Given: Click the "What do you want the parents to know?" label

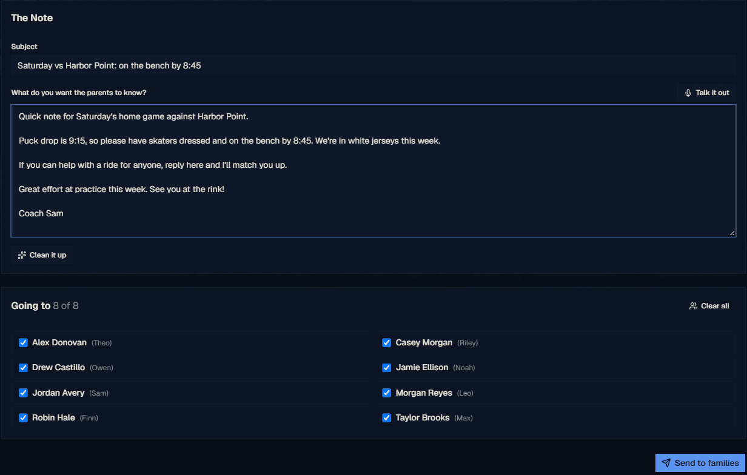Looking at the screenshot, I should (79, 93).
